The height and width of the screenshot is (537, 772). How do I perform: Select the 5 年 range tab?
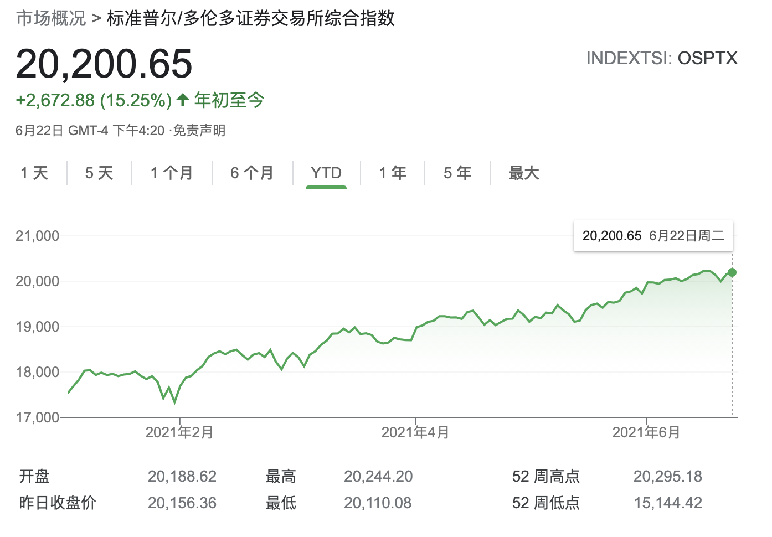coord(457,173)
